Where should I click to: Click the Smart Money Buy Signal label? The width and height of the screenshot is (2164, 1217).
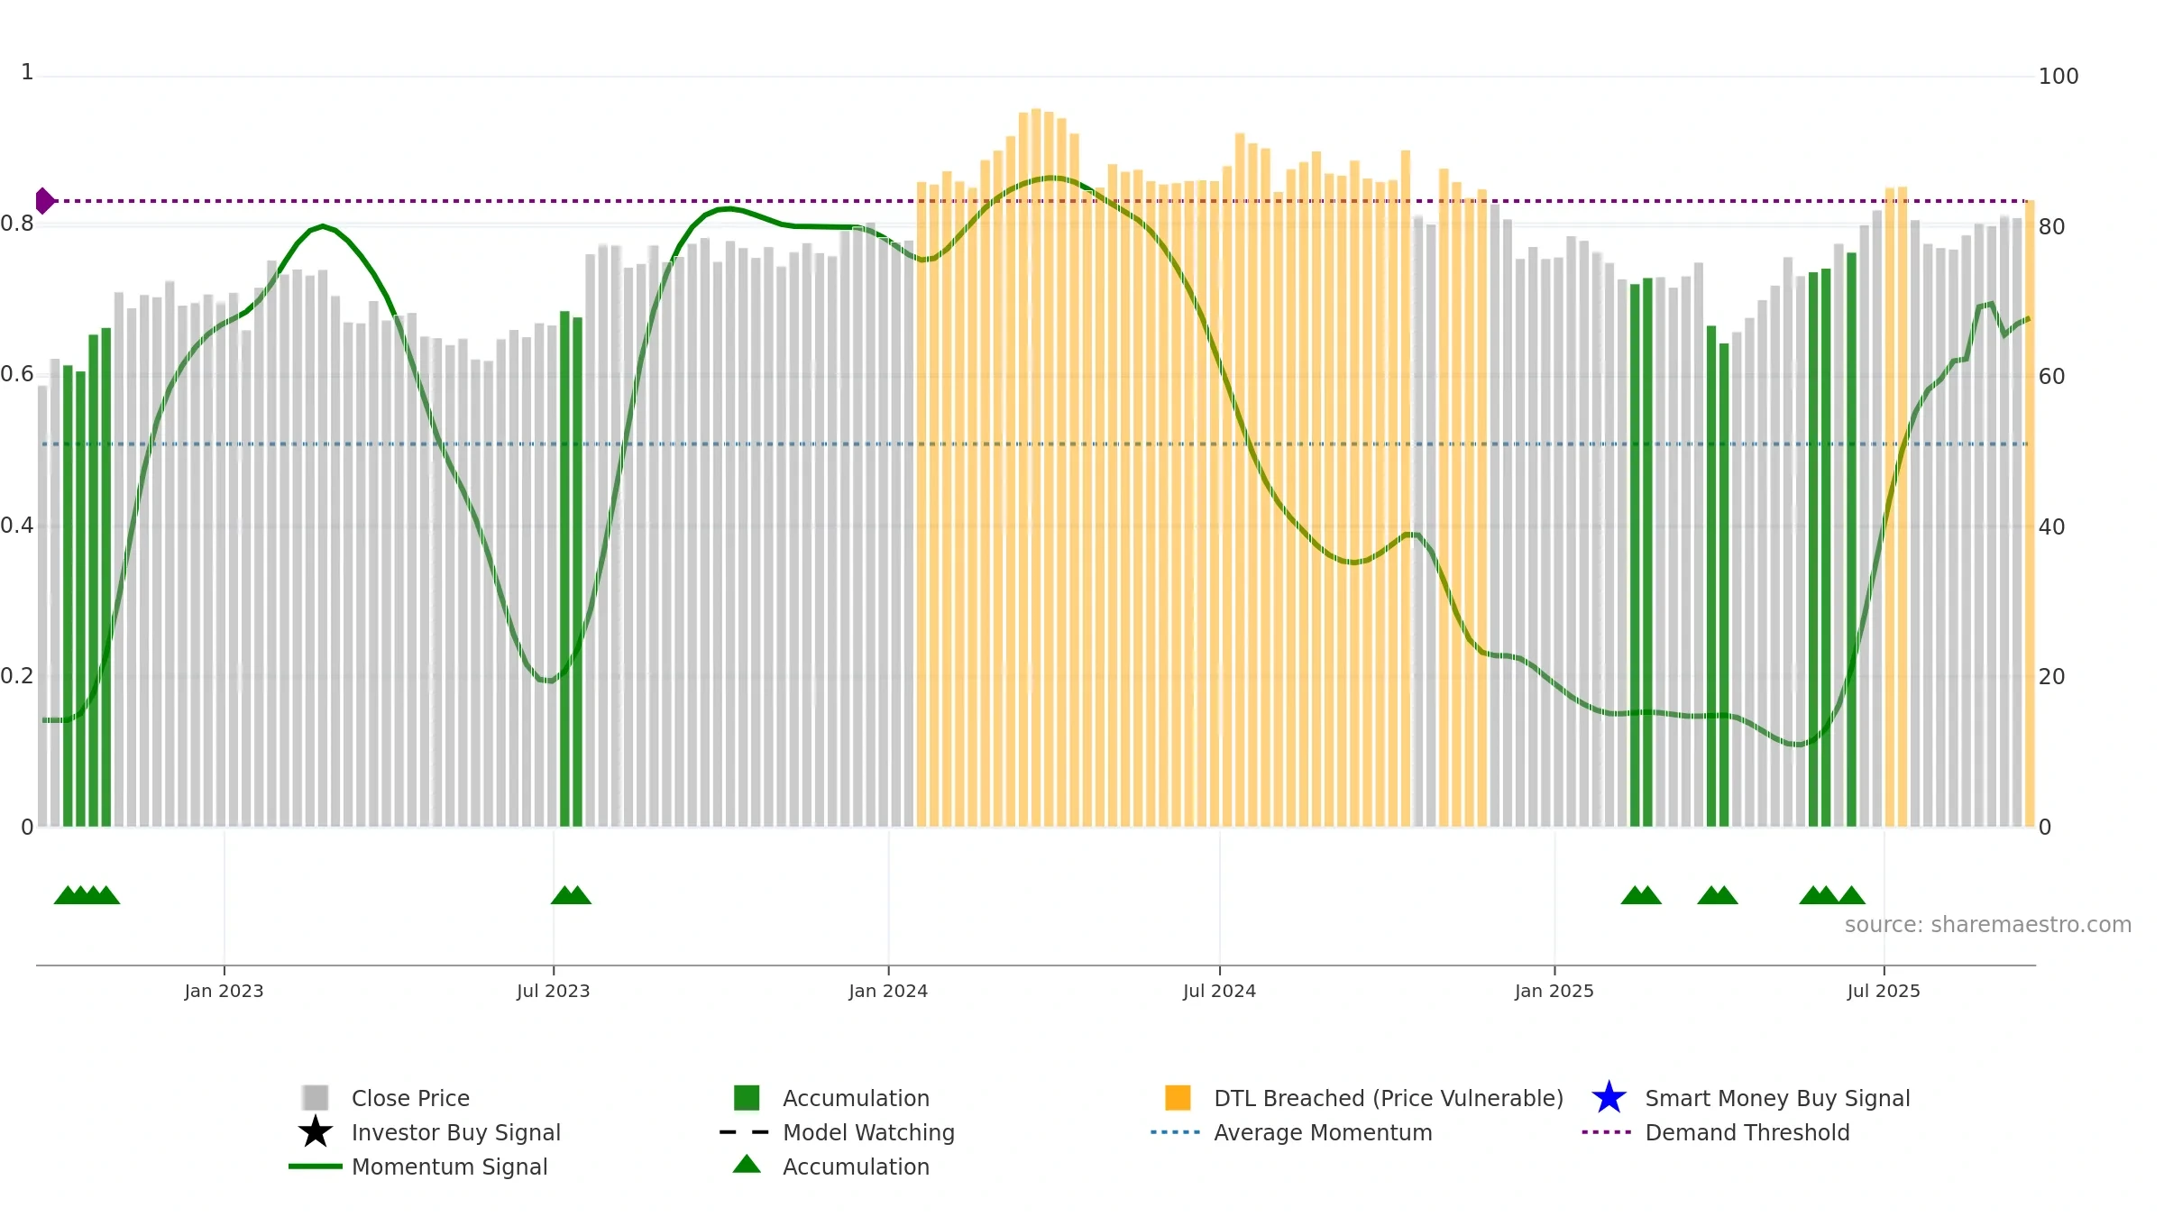1777,1098
